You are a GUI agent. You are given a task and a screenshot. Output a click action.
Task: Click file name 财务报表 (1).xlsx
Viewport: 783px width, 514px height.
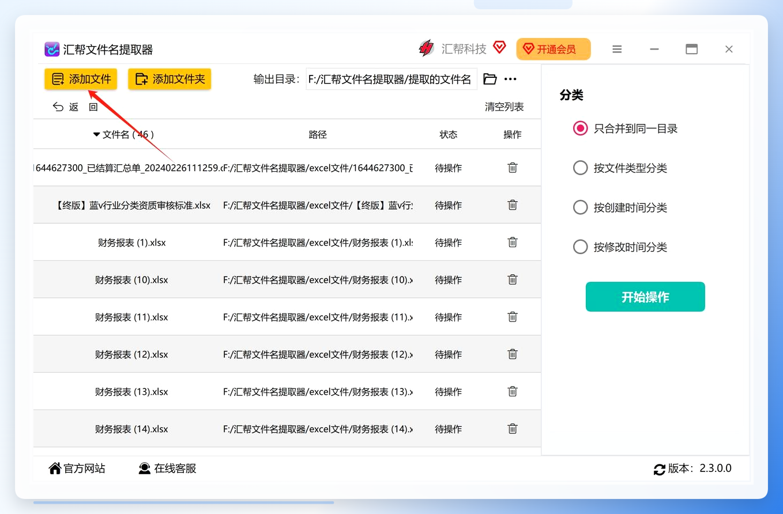[131, 243]
